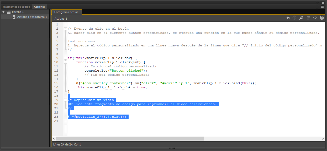This screenshot has width=327, height=151.
Task: Open the Actions panel options menu
Action: 322,7
